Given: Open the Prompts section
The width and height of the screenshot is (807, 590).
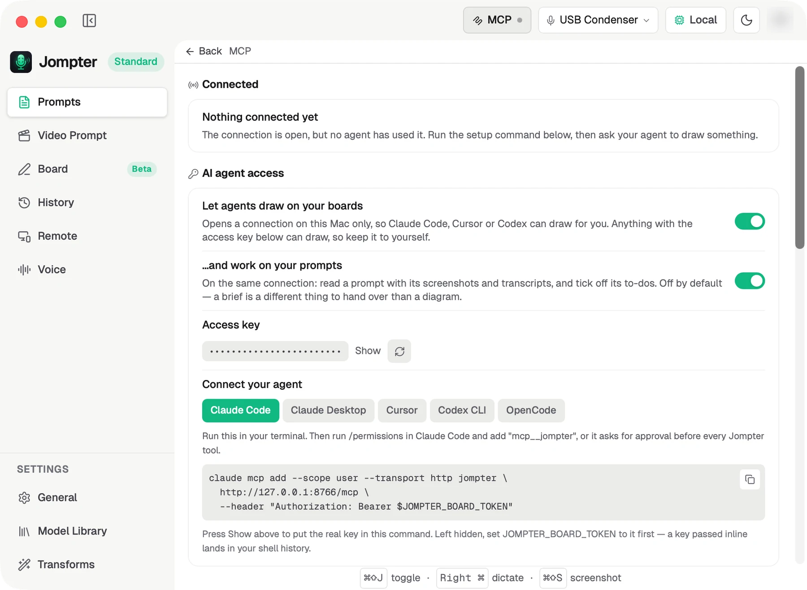Looking at the screenshot, I should tap(87, 102).
